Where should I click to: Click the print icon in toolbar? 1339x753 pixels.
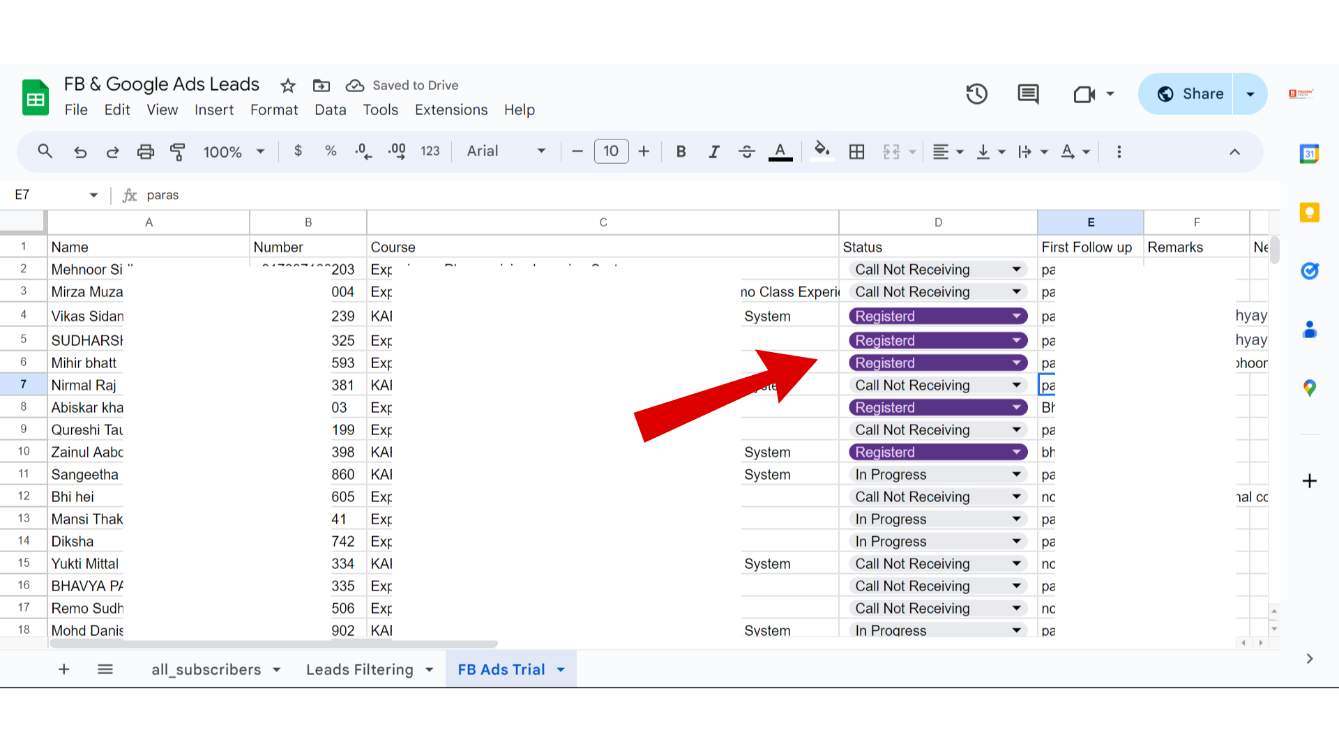[x=145, y=151]
